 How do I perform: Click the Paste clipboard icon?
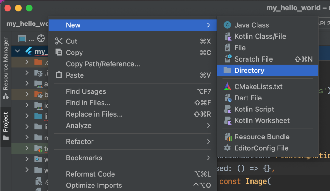pyautogui.click(x=59, y=75)
